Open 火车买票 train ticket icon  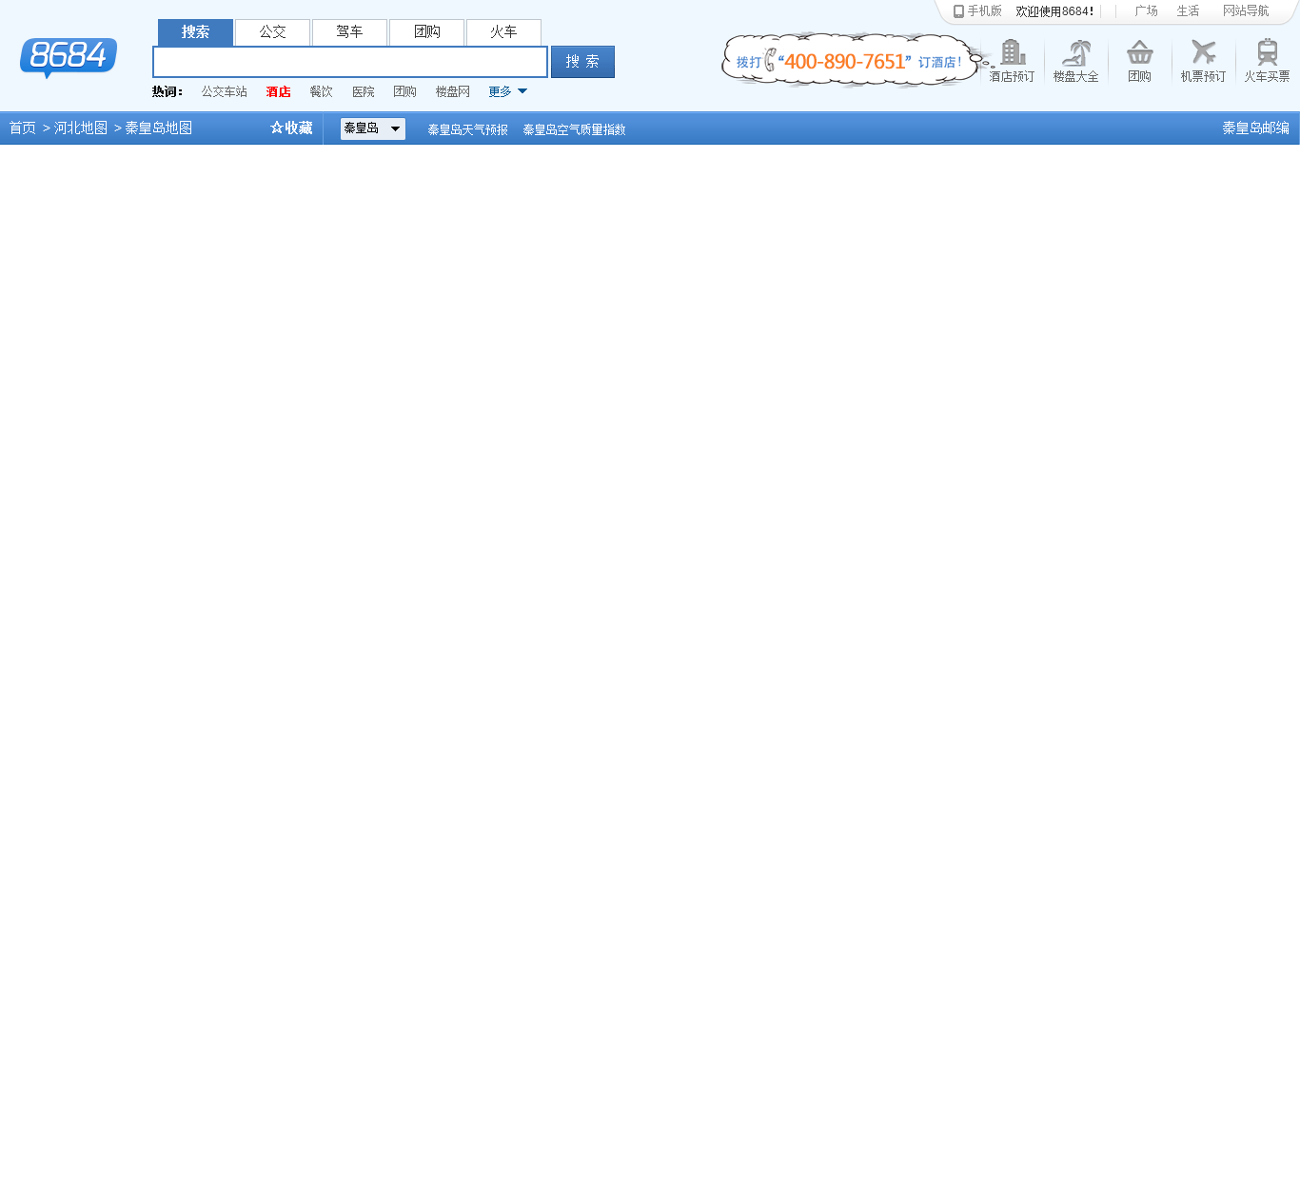click(x=1267, y=61)
